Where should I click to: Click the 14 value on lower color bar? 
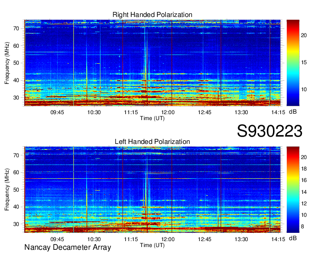point(304,192)
